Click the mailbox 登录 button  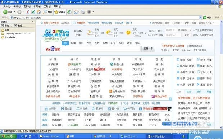coord(187,35)
